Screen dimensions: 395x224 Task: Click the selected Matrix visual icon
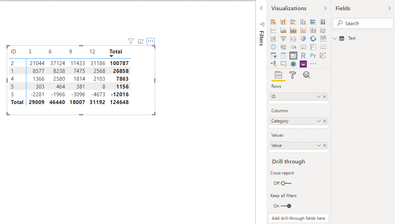point(293,56)
